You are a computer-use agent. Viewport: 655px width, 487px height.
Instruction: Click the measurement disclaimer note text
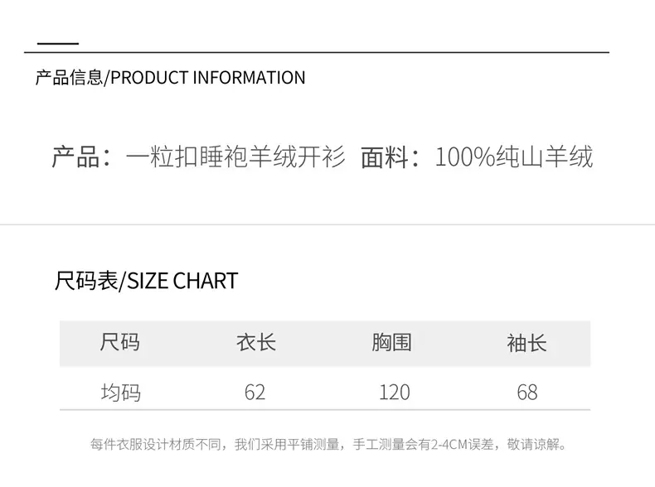(328, 445)
